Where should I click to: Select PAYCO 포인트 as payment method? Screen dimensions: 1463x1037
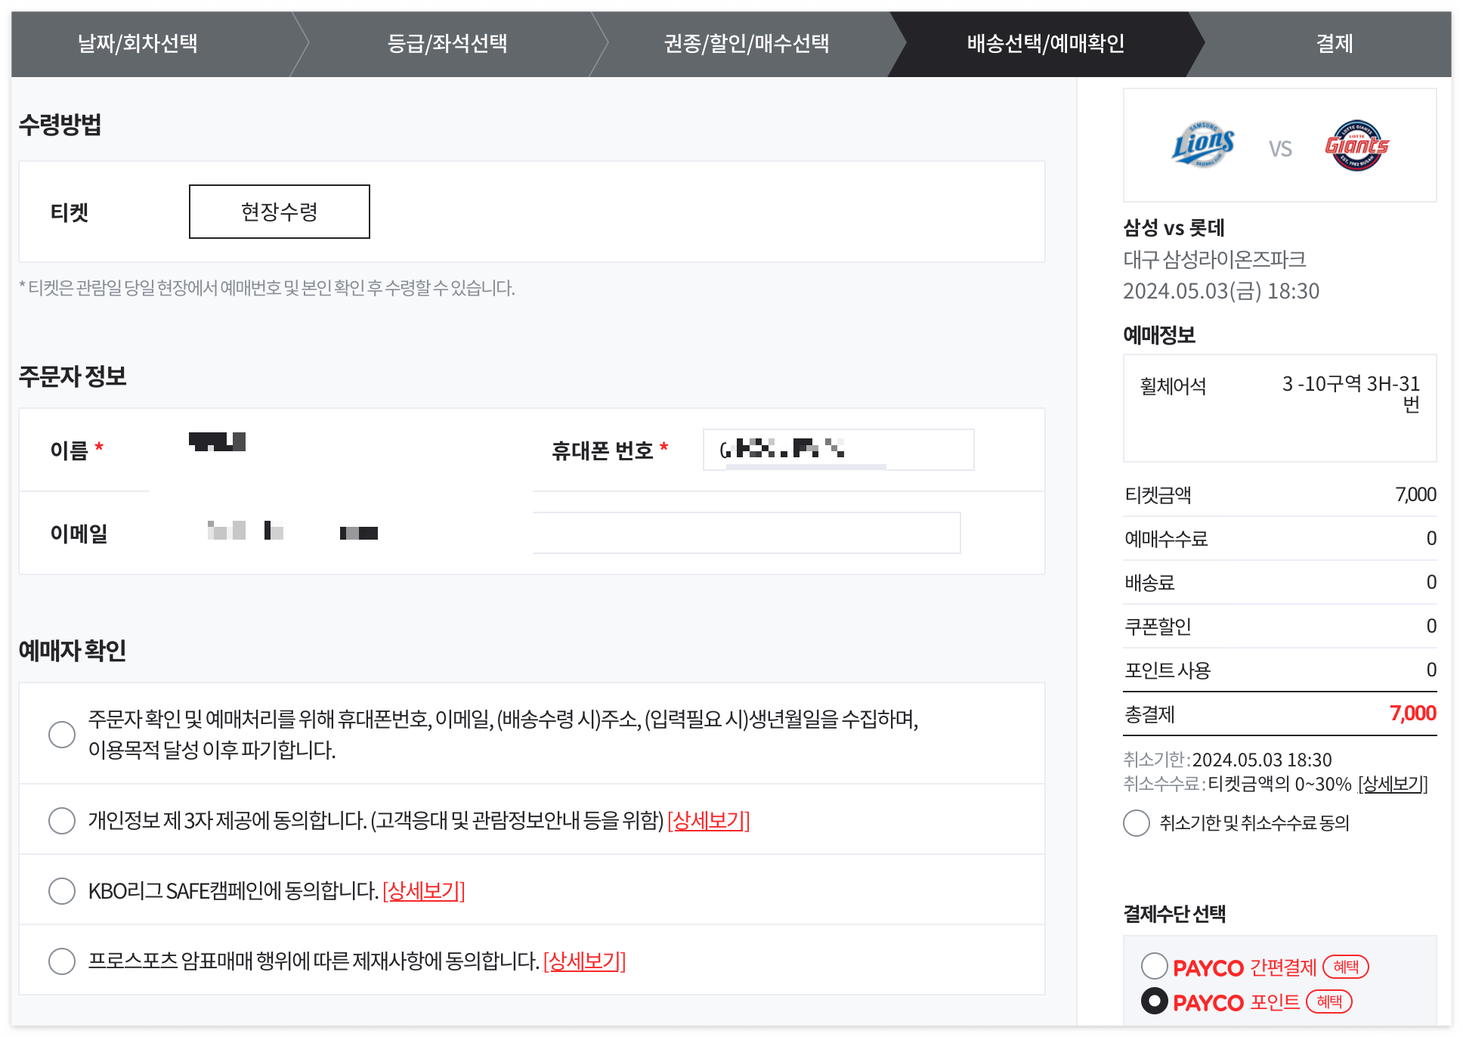[x=1154, y=1001]
